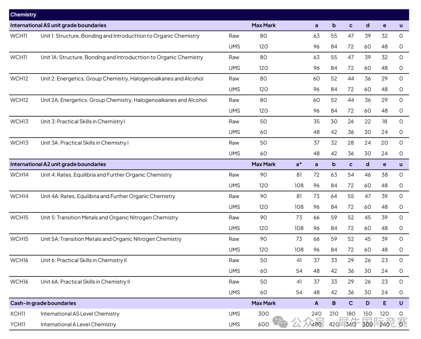This screenshot has width=421, height=339.
Task: Click the YCH11 unit code
Action: coord(18,325)
